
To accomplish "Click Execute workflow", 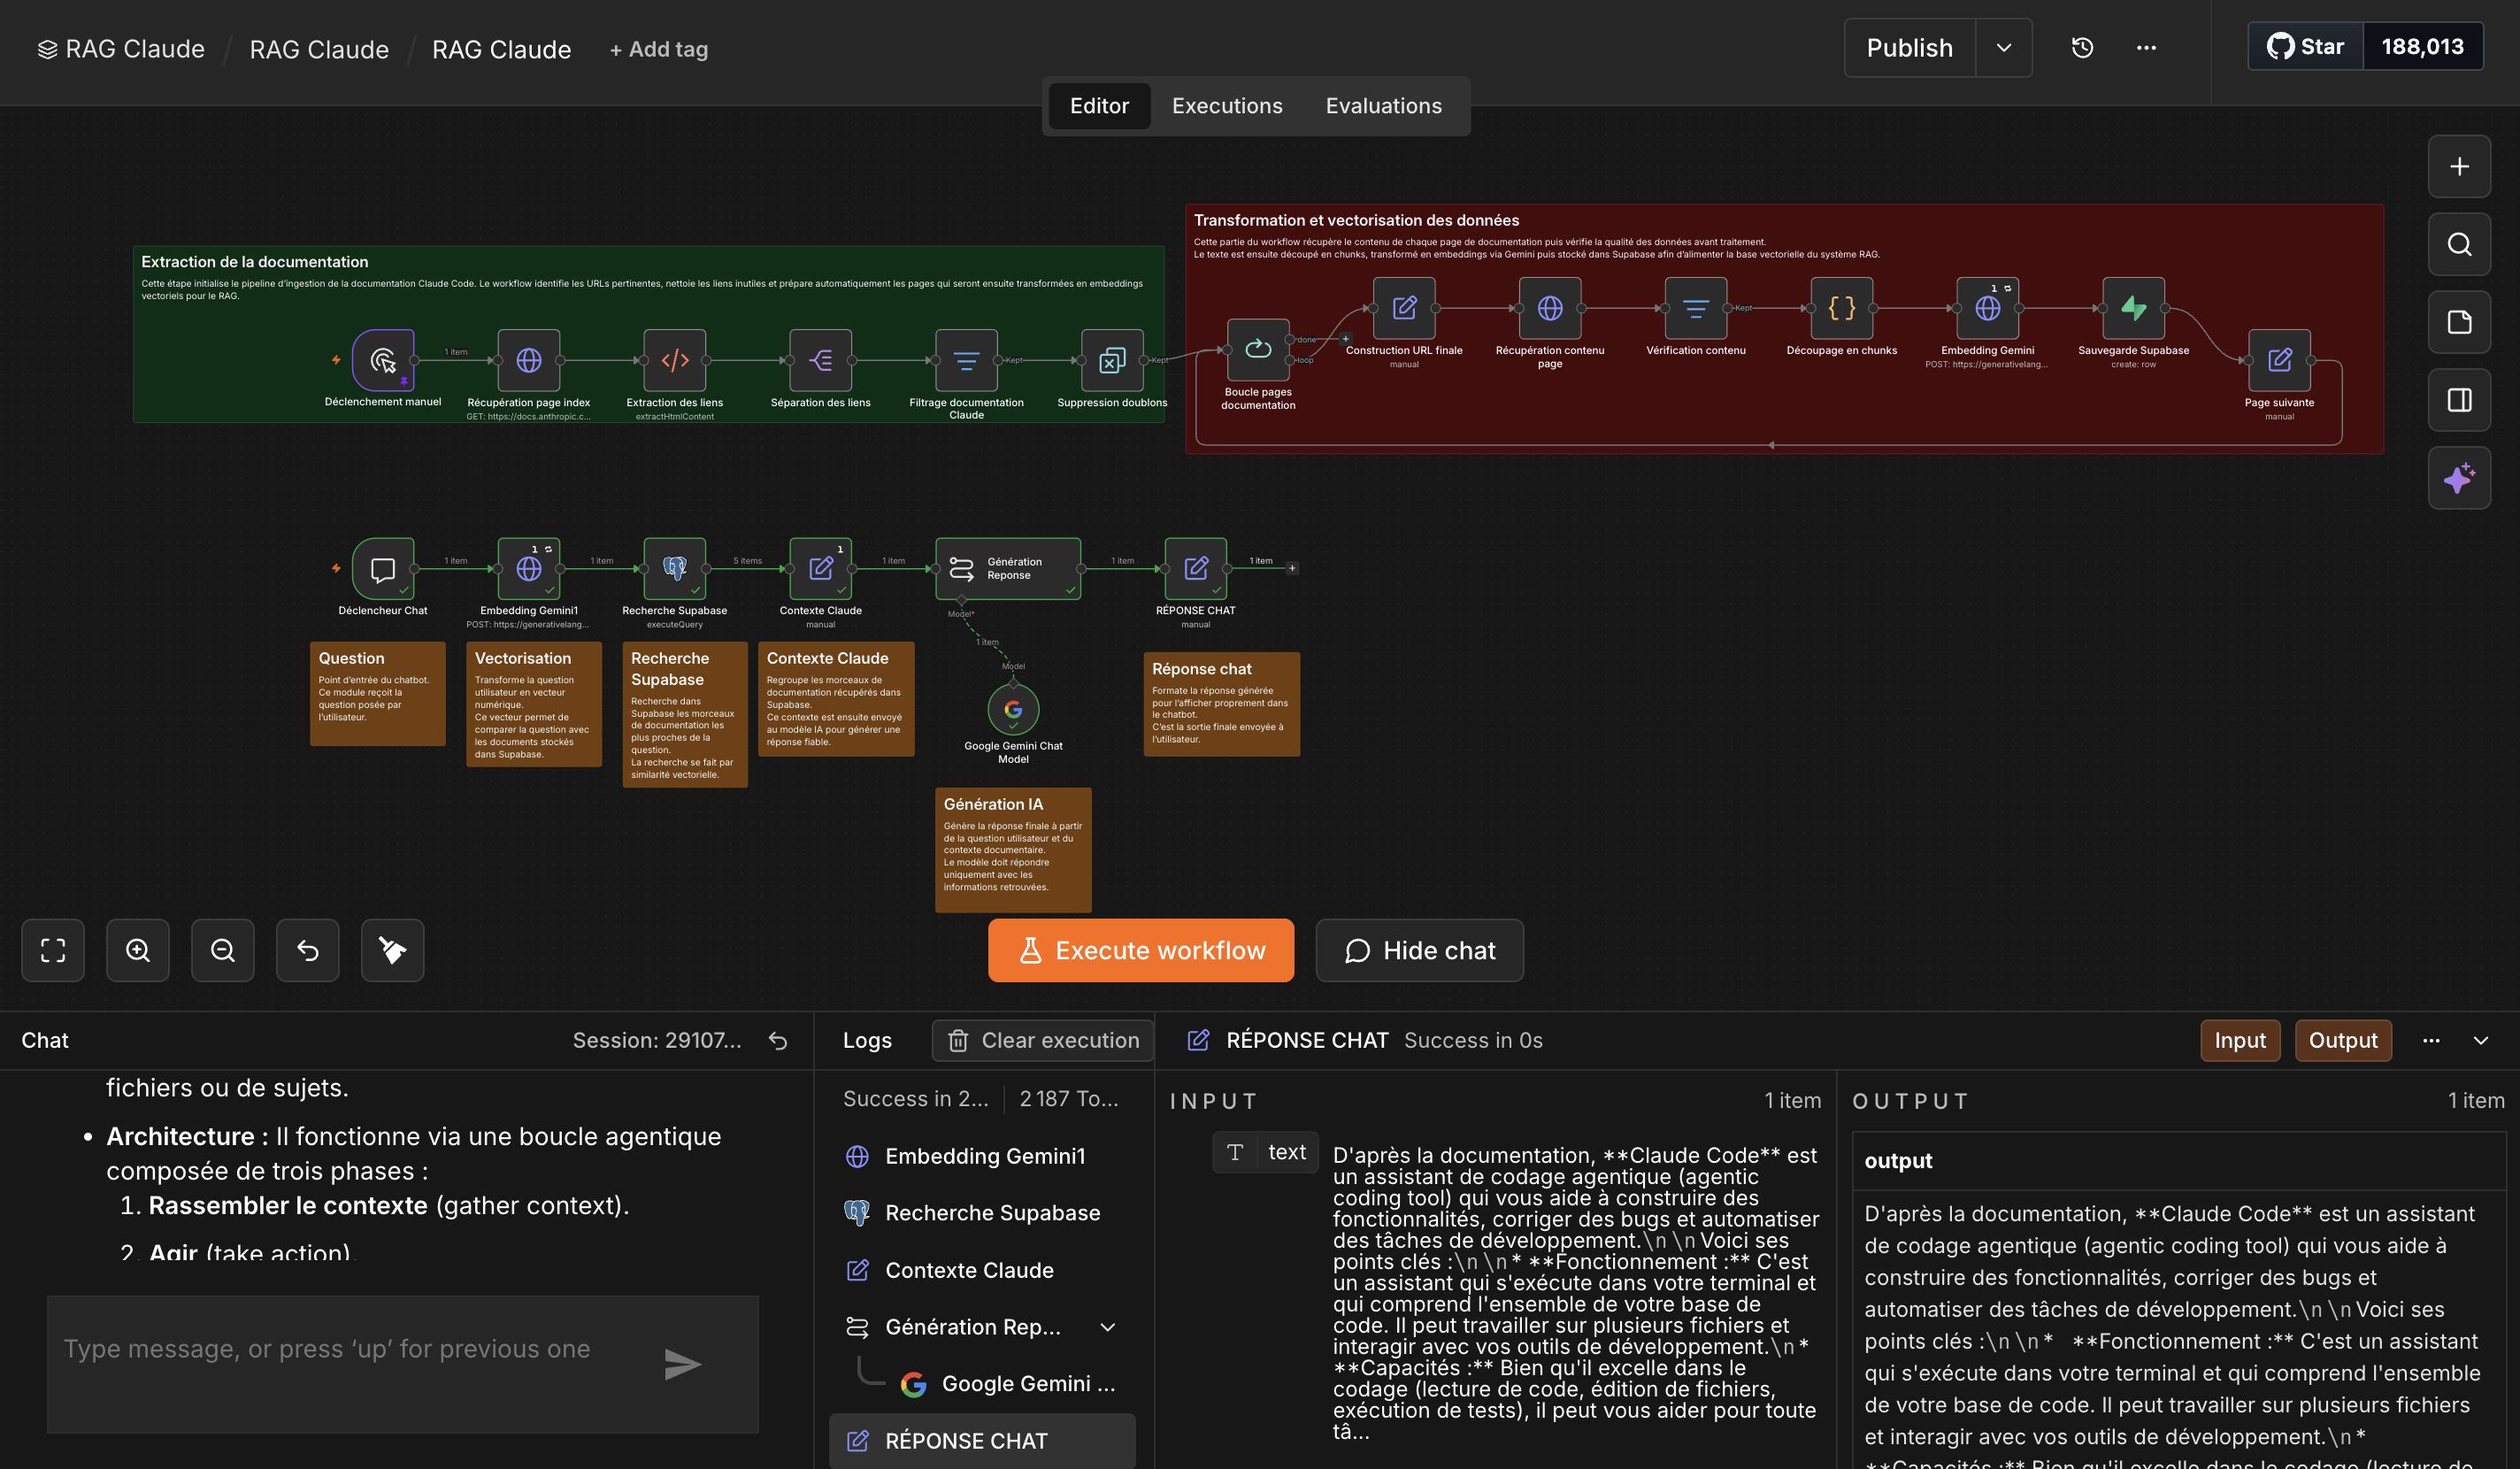I will coord(1141,950).
